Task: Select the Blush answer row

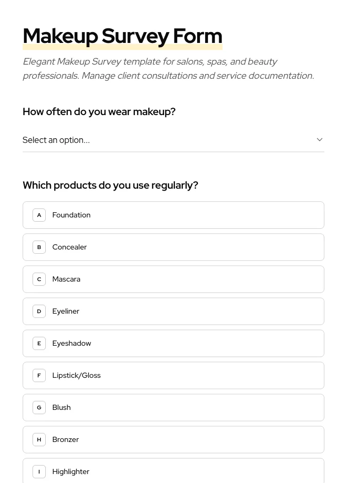Action: pos(173,407)
